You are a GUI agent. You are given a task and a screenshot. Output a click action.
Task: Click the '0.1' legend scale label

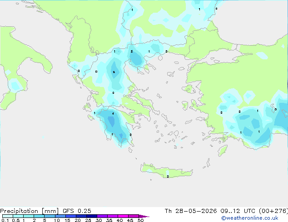coord(5,220)
